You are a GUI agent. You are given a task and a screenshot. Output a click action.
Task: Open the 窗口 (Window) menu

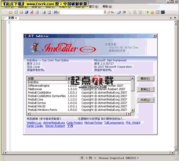coord(94,6)
